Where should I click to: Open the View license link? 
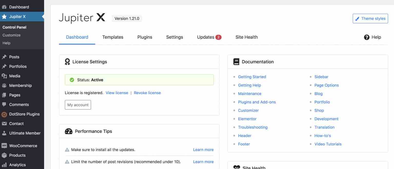(x=117, y=93)
